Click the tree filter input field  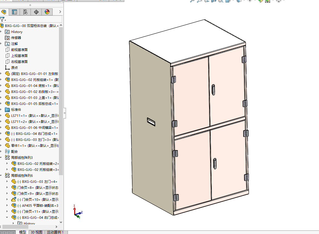pos(34,19)
